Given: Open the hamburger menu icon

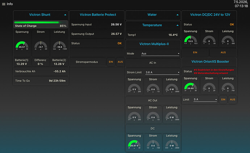Looking at the screenshot, I should tap(4, 4).
